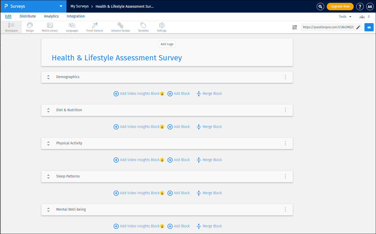The width and height of the screenshot is (376, 234).
Task: Open the survey Settings
Action: (x=162, y=27)
